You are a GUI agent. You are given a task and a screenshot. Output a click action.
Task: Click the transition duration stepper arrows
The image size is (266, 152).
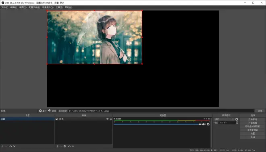(237, 123)
